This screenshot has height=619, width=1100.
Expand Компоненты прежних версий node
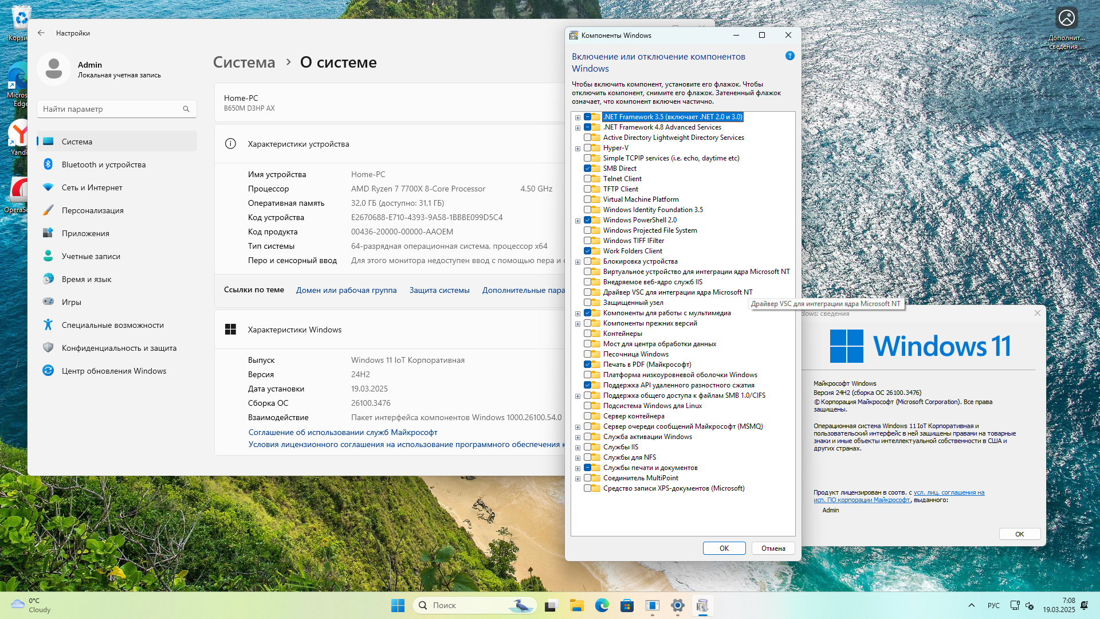pyautogui.click(x=577, y=324)
